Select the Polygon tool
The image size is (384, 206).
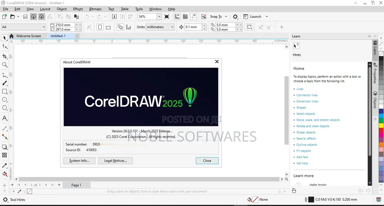4,108
